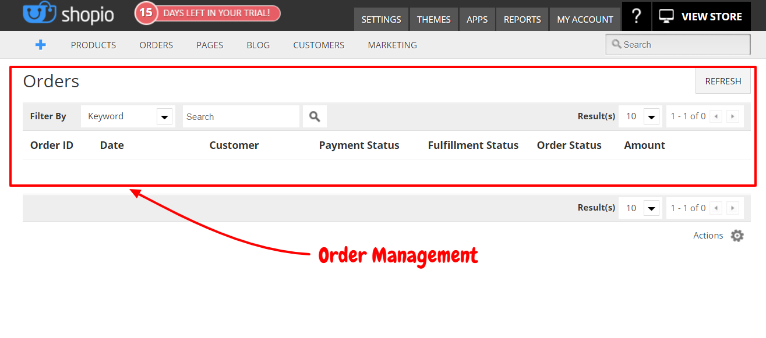The image size is (766, 338).
Task: Click the next page arrow in pagination
Action: [x=732, y=116]
